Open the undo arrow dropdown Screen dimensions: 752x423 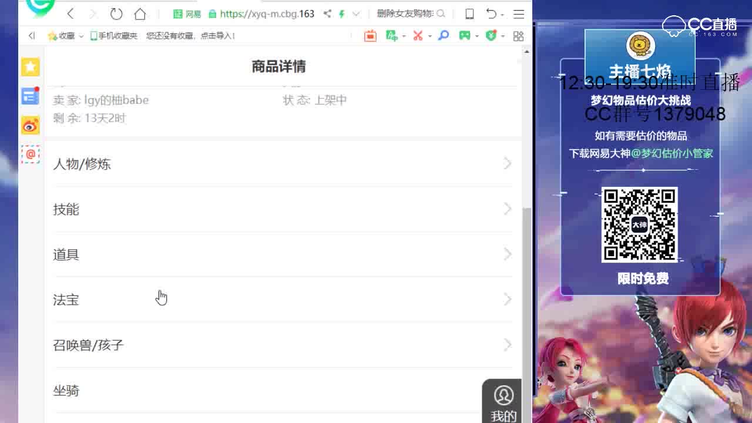click(x=502, y=15)
